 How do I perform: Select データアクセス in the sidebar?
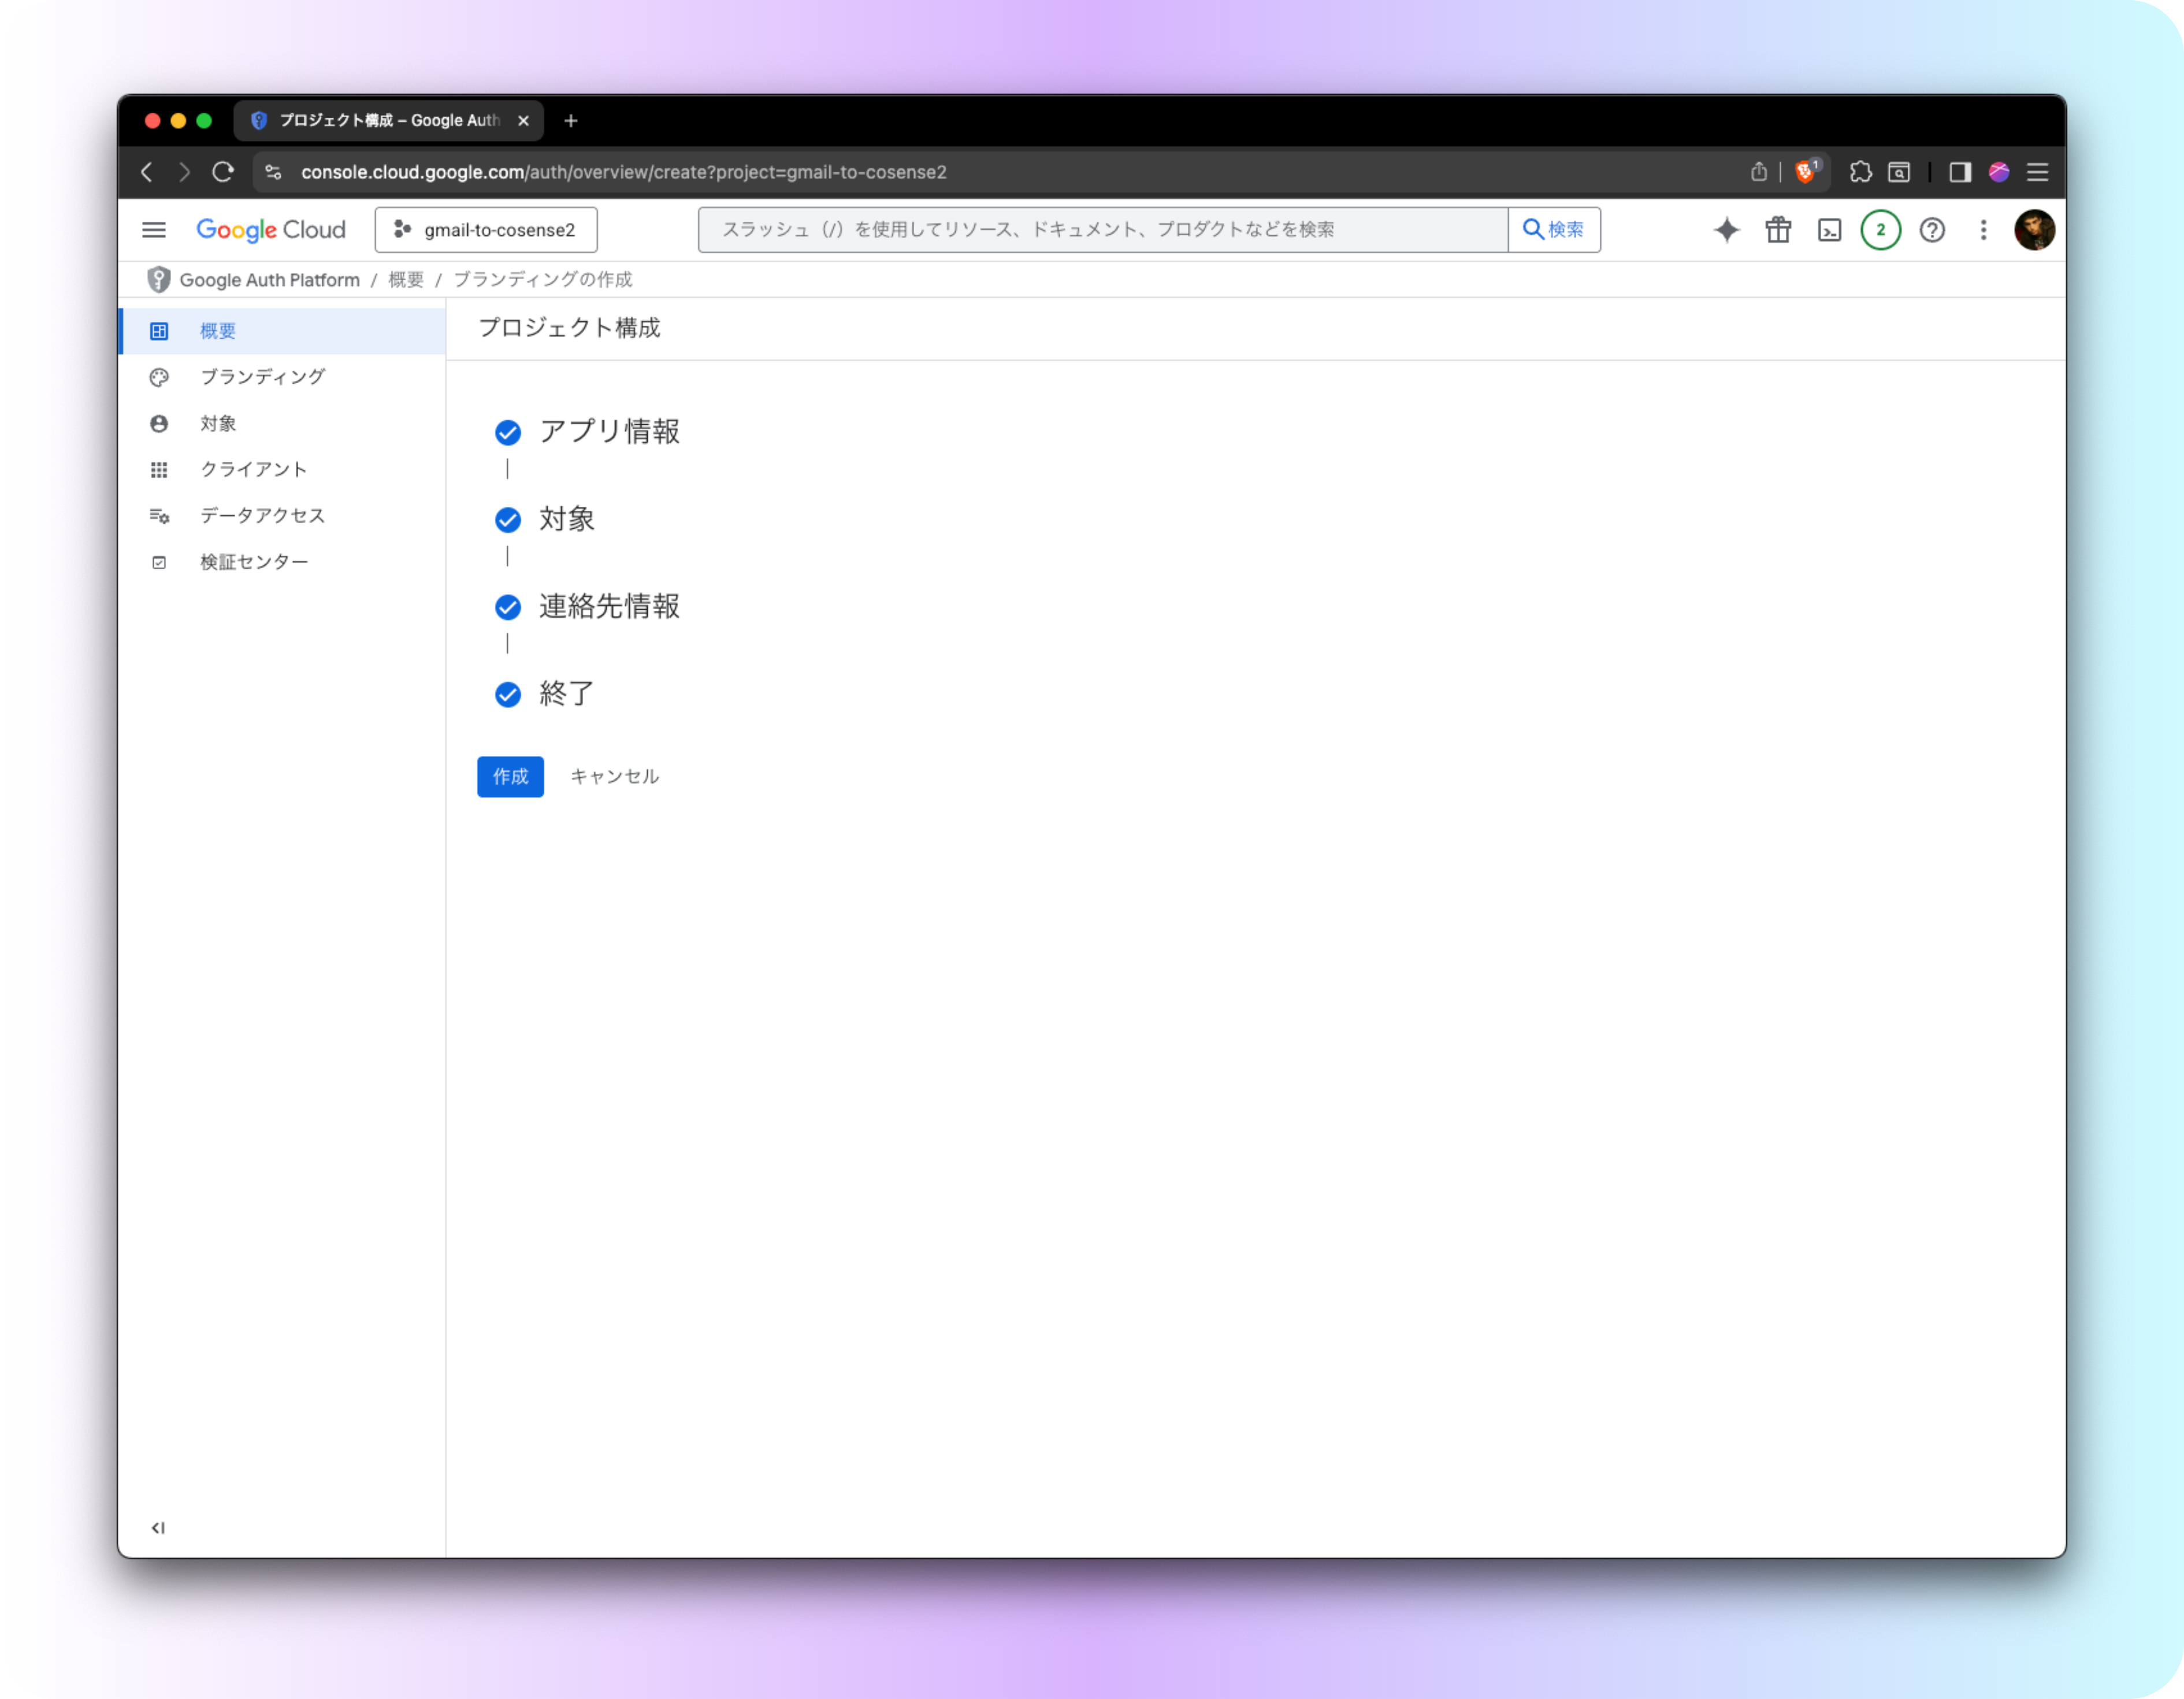[282, 516]
